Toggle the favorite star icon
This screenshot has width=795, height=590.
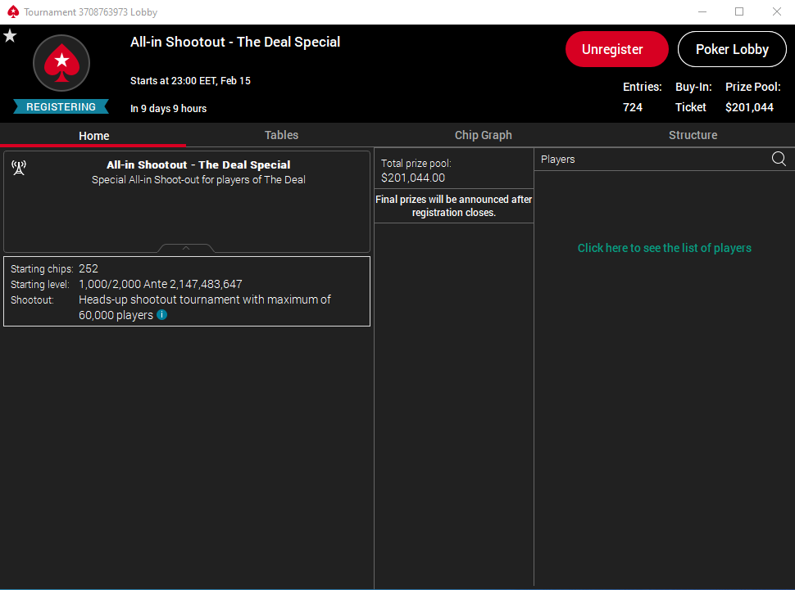(10, 36)
